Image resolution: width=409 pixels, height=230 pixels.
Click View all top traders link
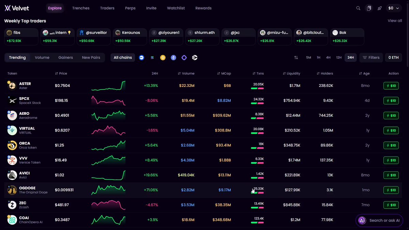point(395,21)
